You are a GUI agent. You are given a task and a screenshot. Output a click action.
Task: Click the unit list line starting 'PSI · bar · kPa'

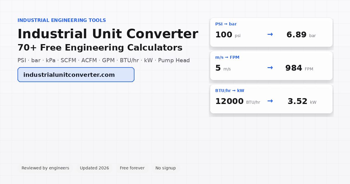click(104, 60)
